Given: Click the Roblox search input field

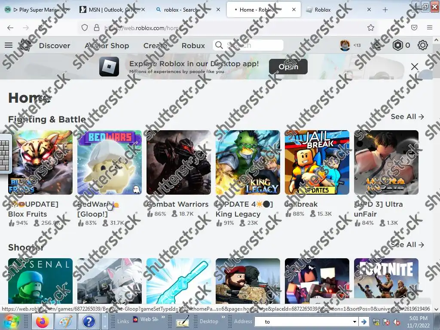Looking at the screenshot, I should tap(248, 45).
